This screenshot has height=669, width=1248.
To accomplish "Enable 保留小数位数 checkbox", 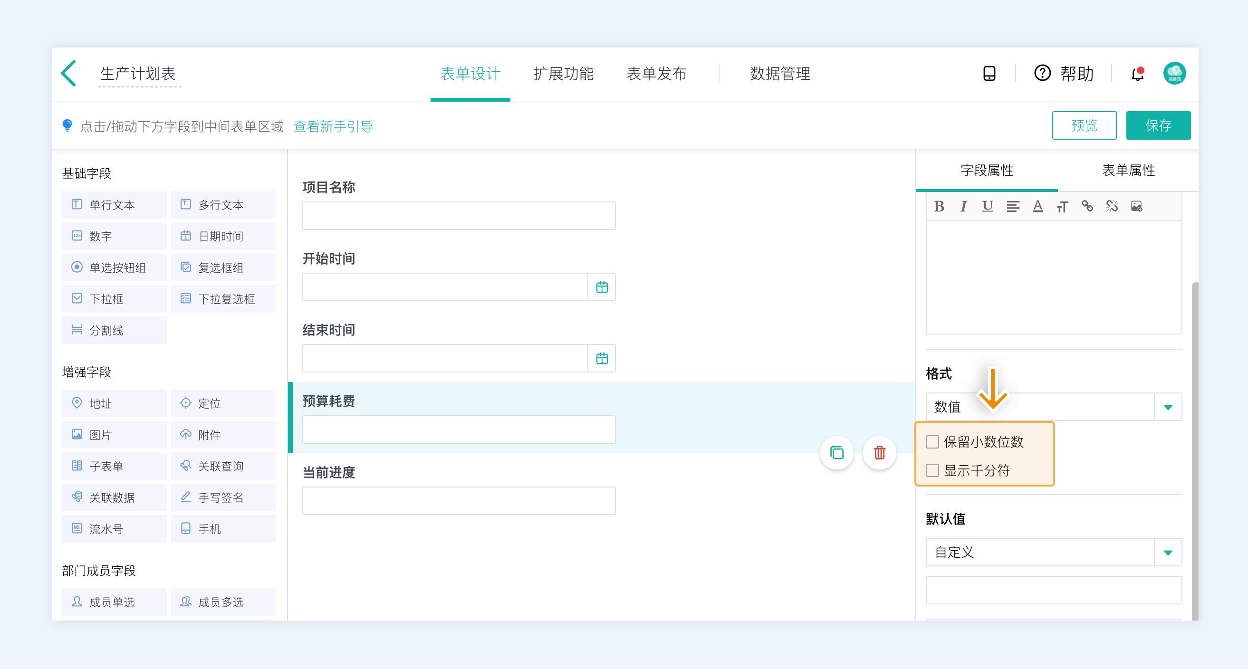I will [932, 442].
